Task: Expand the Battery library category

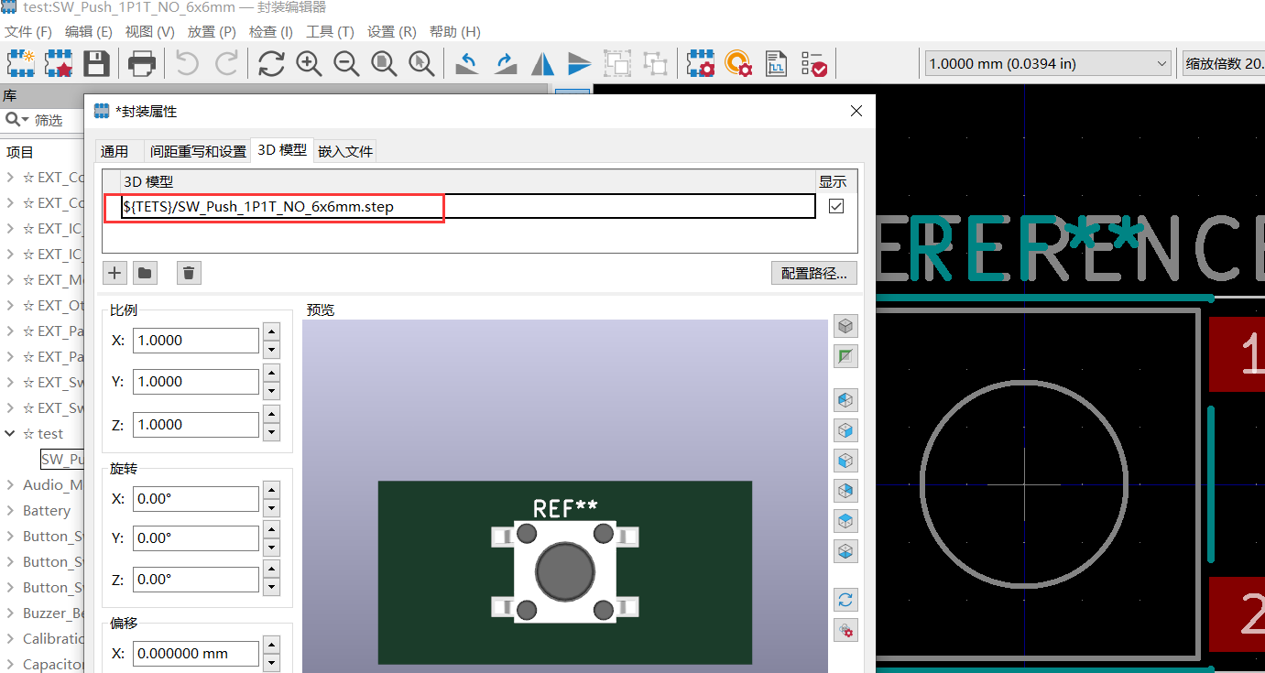Action: click(10, 510)
